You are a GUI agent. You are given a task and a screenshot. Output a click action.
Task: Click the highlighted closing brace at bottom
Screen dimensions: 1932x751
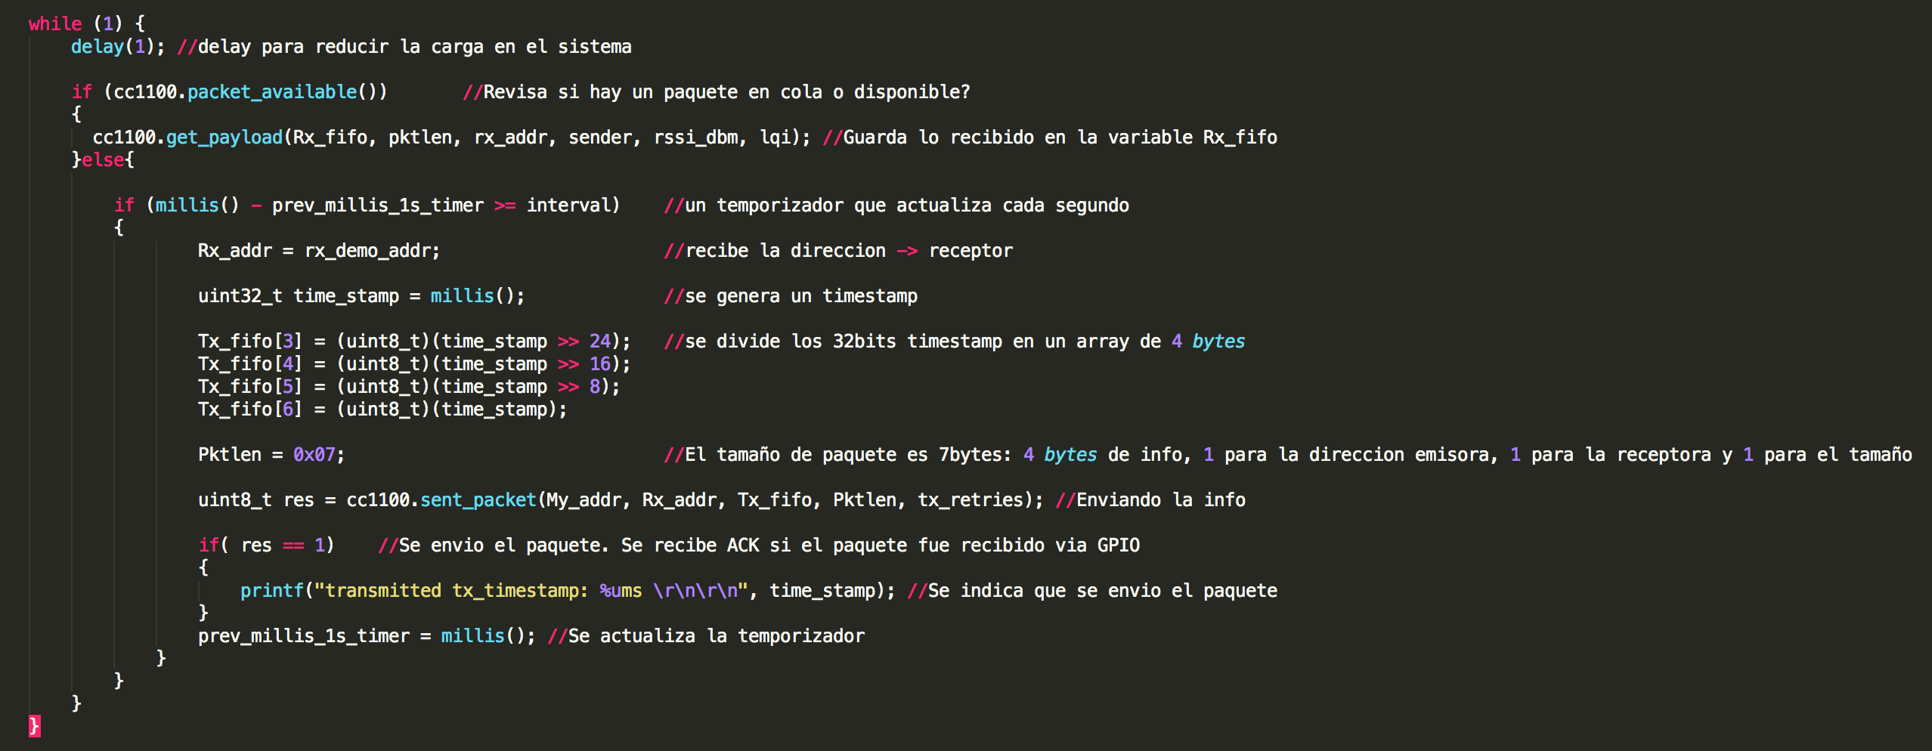point(34,726)
